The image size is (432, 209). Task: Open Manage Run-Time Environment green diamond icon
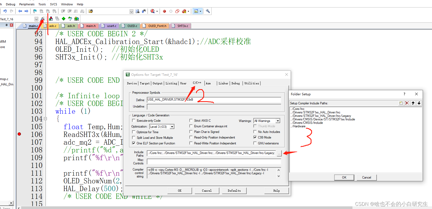pos(63,19)
